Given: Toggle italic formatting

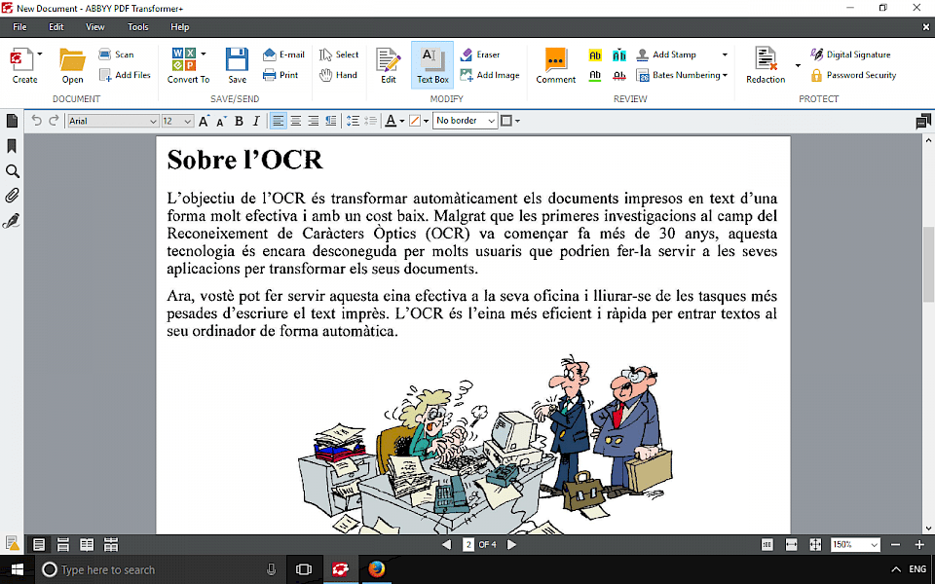Looking at the screenshot, I should coord(256,121).
